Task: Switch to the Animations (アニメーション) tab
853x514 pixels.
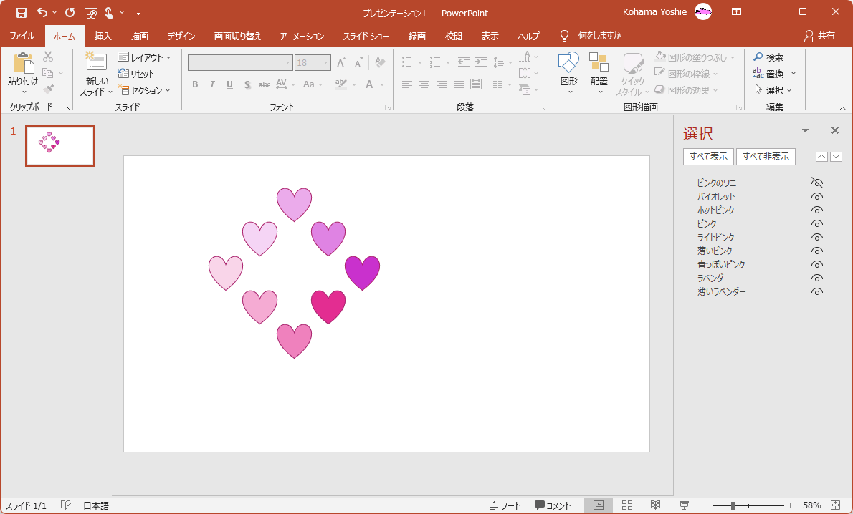Action: point(302,36)
